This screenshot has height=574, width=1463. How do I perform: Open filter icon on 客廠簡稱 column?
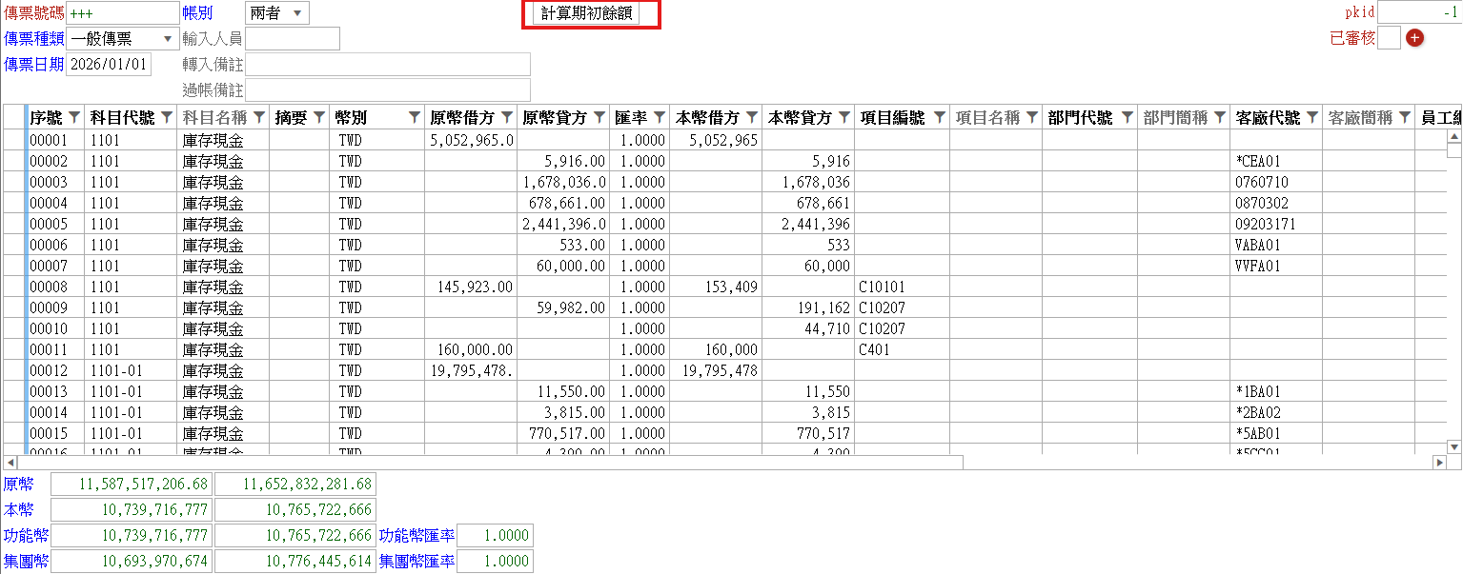[1404, 117]
